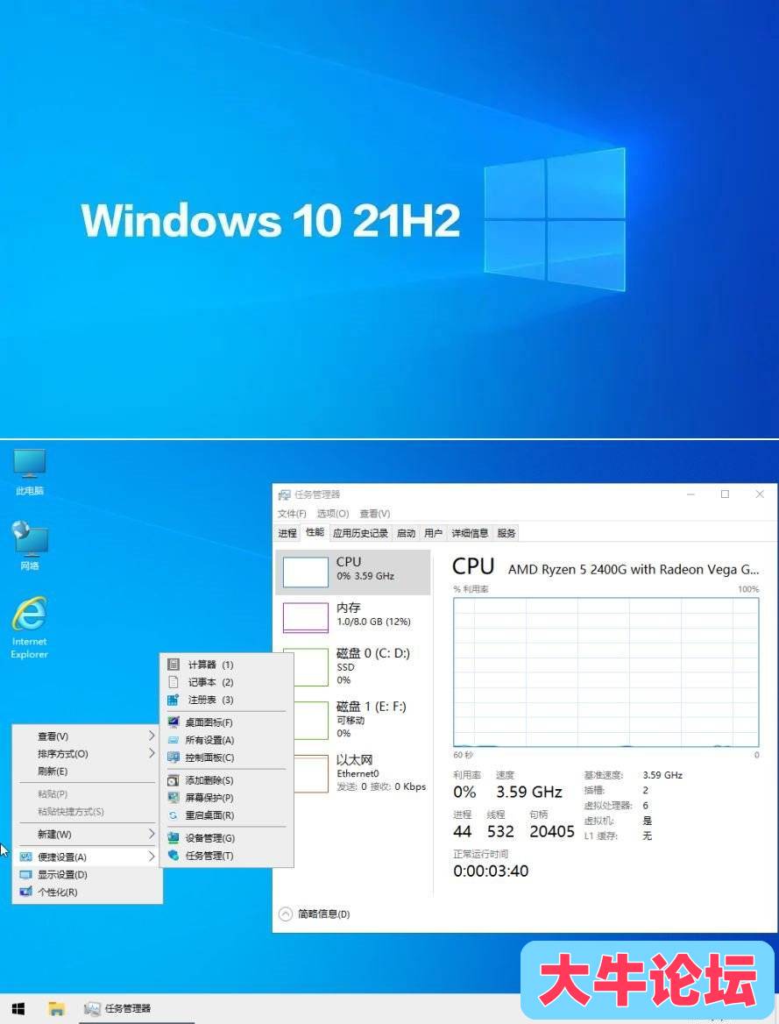Click the refresh icon beside 重启桌面(R)
Screen dimensions: 779x1024
(x=173, y=815)
